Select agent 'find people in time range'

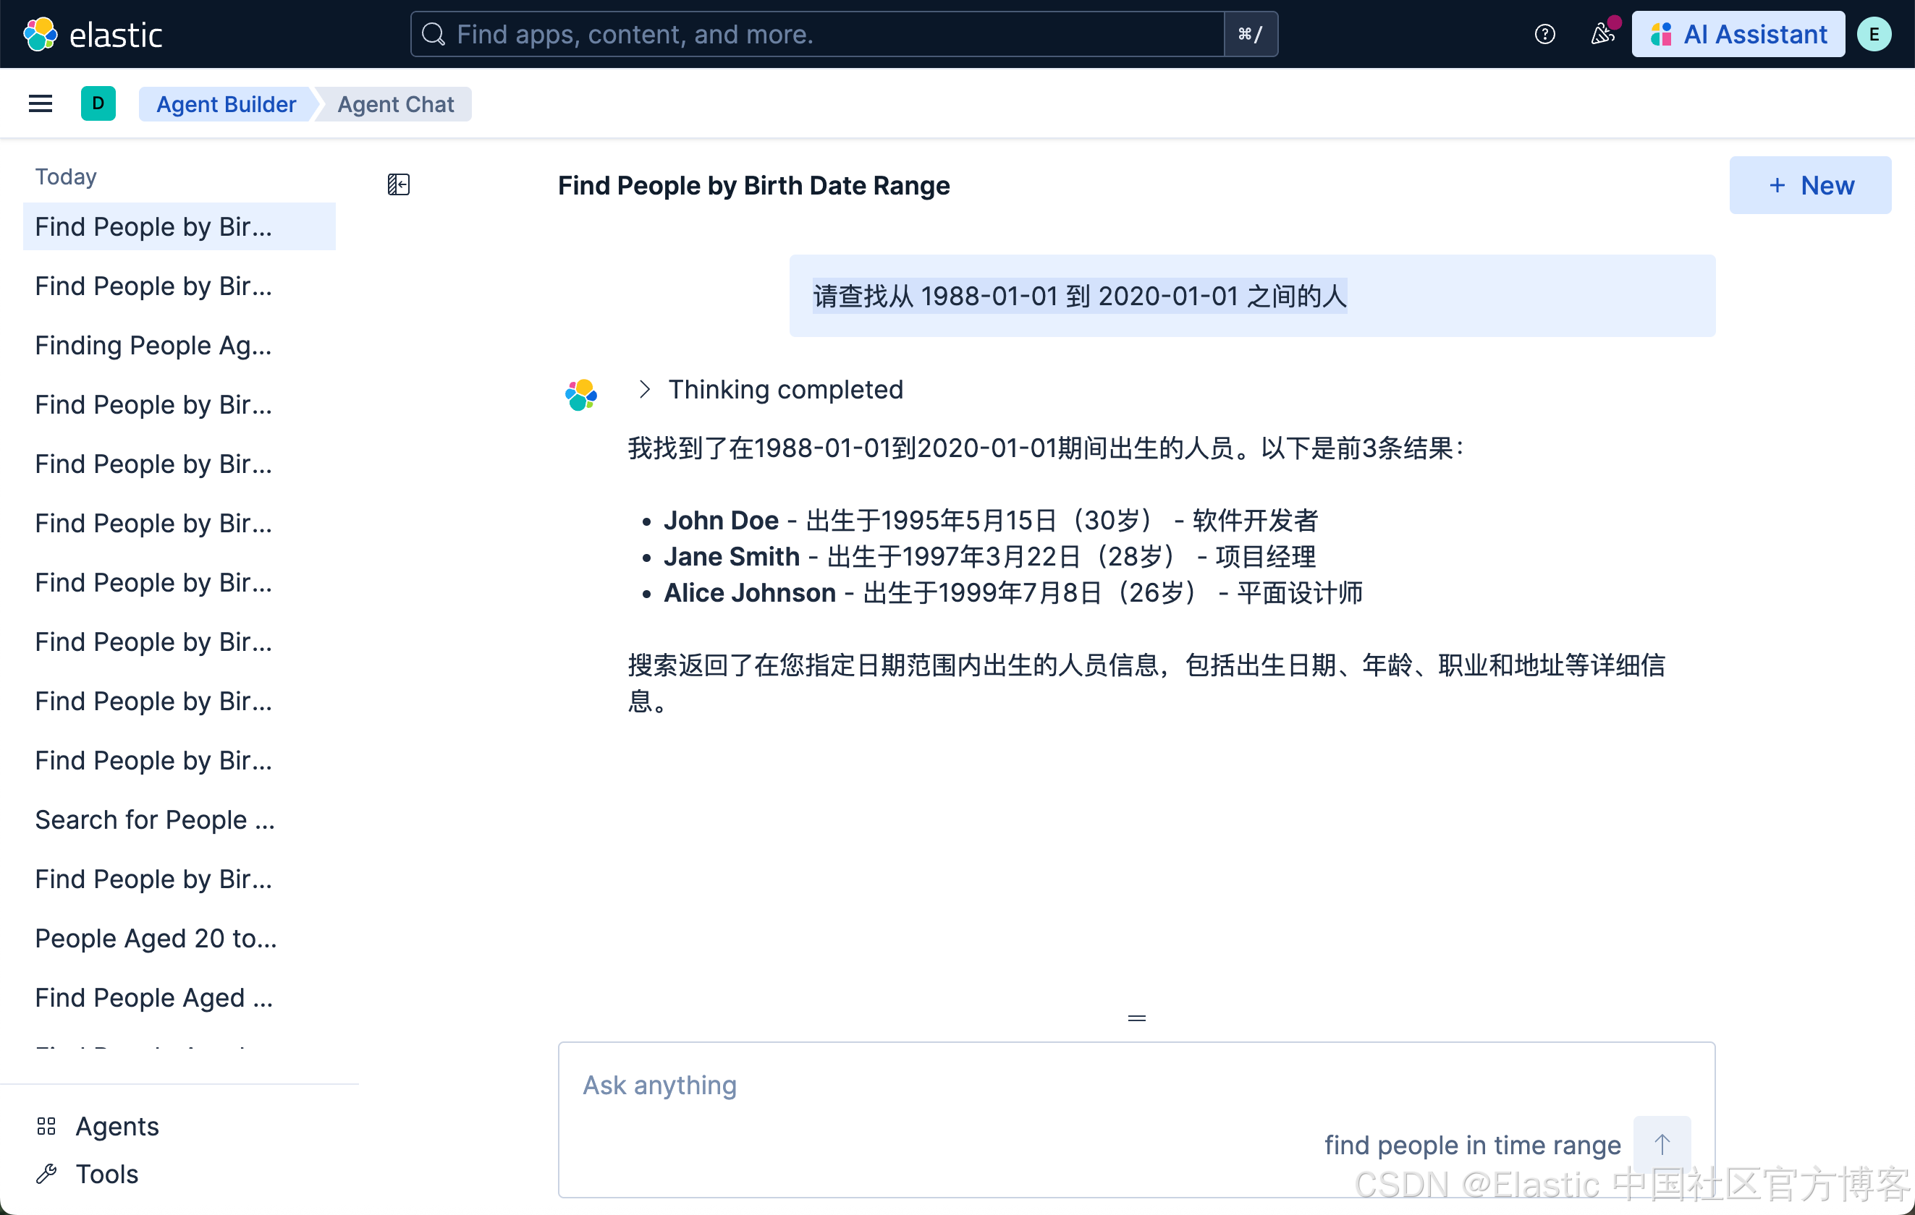point(1472,1144)
